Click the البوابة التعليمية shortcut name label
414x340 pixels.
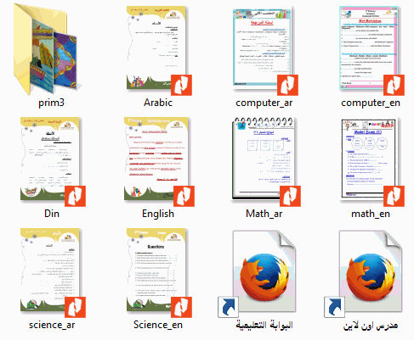click(x=264, y=326)
